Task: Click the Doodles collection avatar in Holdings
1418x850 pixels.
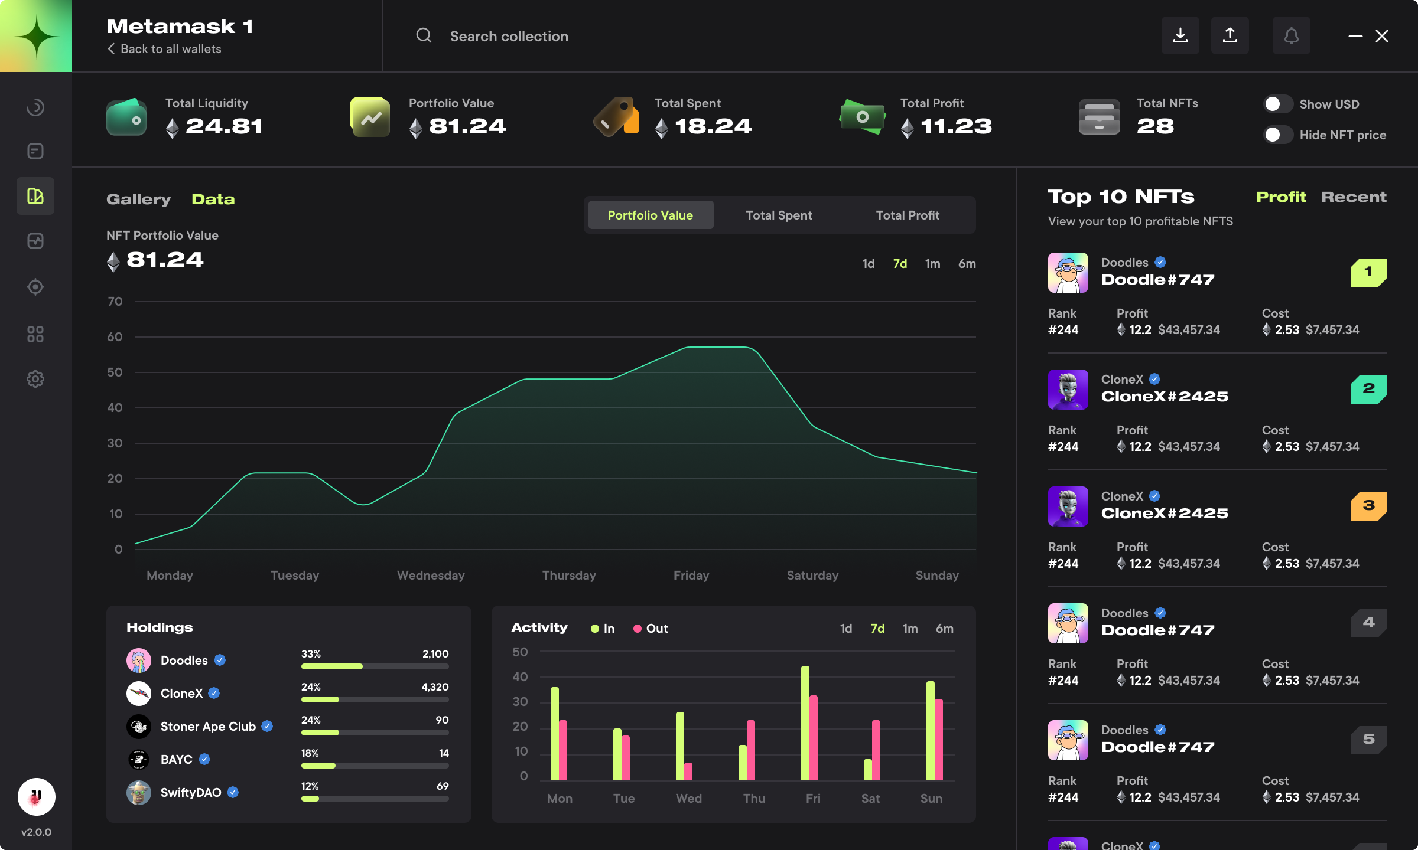Action: [x=139, y=661]
